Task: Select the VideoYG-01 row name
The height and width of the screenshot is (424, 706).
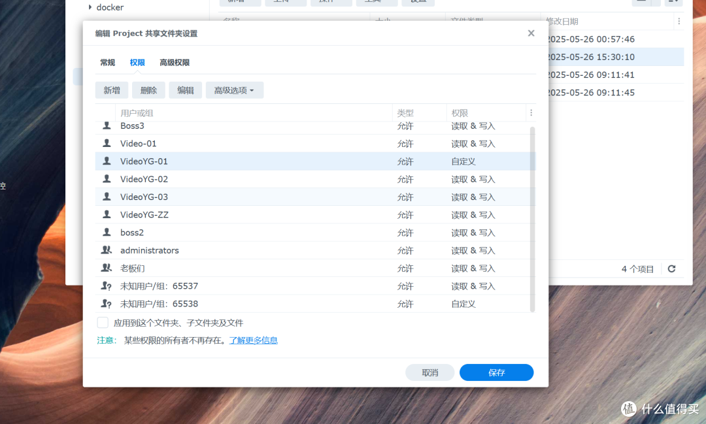Action: (x=144, y=161)
